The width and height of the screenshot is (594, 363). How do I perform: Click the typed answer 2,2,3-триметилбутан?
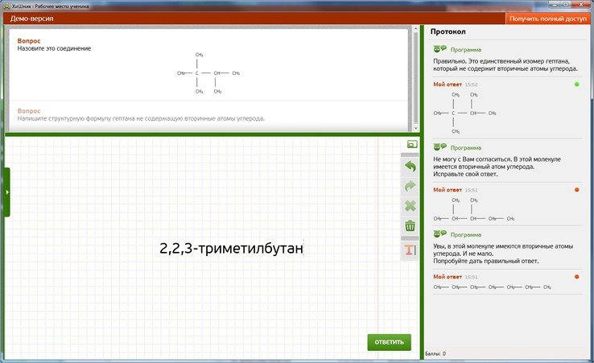(x=231, y=249)
